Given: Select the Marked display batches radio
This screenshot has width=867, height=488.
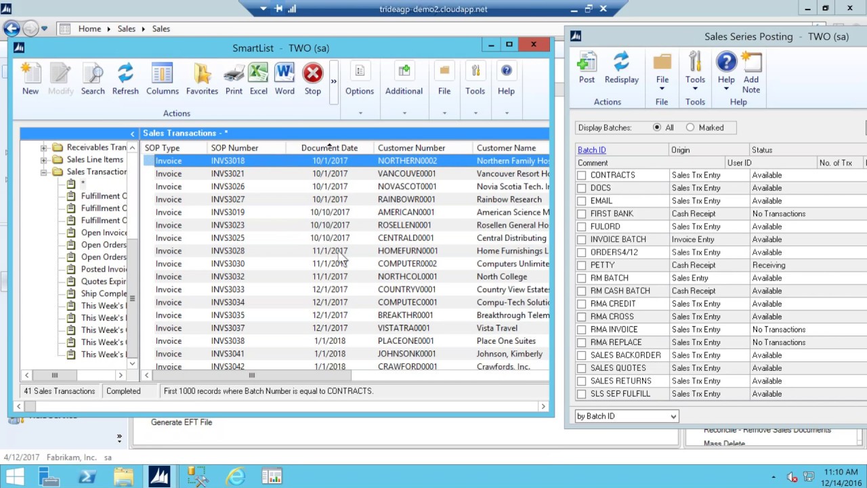Looking at the screenshot, I should (690, 127).
